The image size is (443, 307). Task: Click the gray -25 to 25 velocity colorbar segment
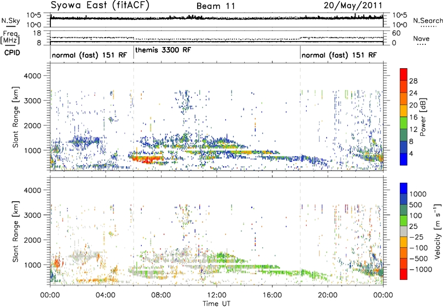pos(404,232)
